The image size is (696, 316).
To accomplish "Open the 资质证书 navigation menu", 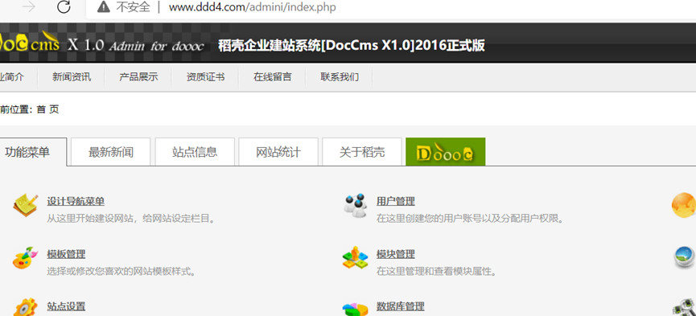I will point(205,77).
